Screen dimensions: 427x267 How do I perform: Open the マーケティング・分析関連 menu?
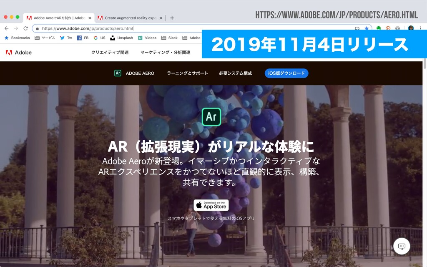(165, 52)
